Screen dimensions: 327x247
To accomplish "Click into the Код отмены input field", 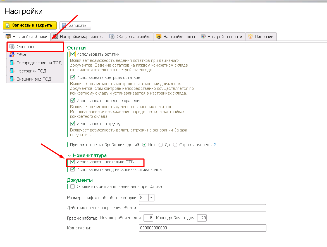I will tap(202, 228).
